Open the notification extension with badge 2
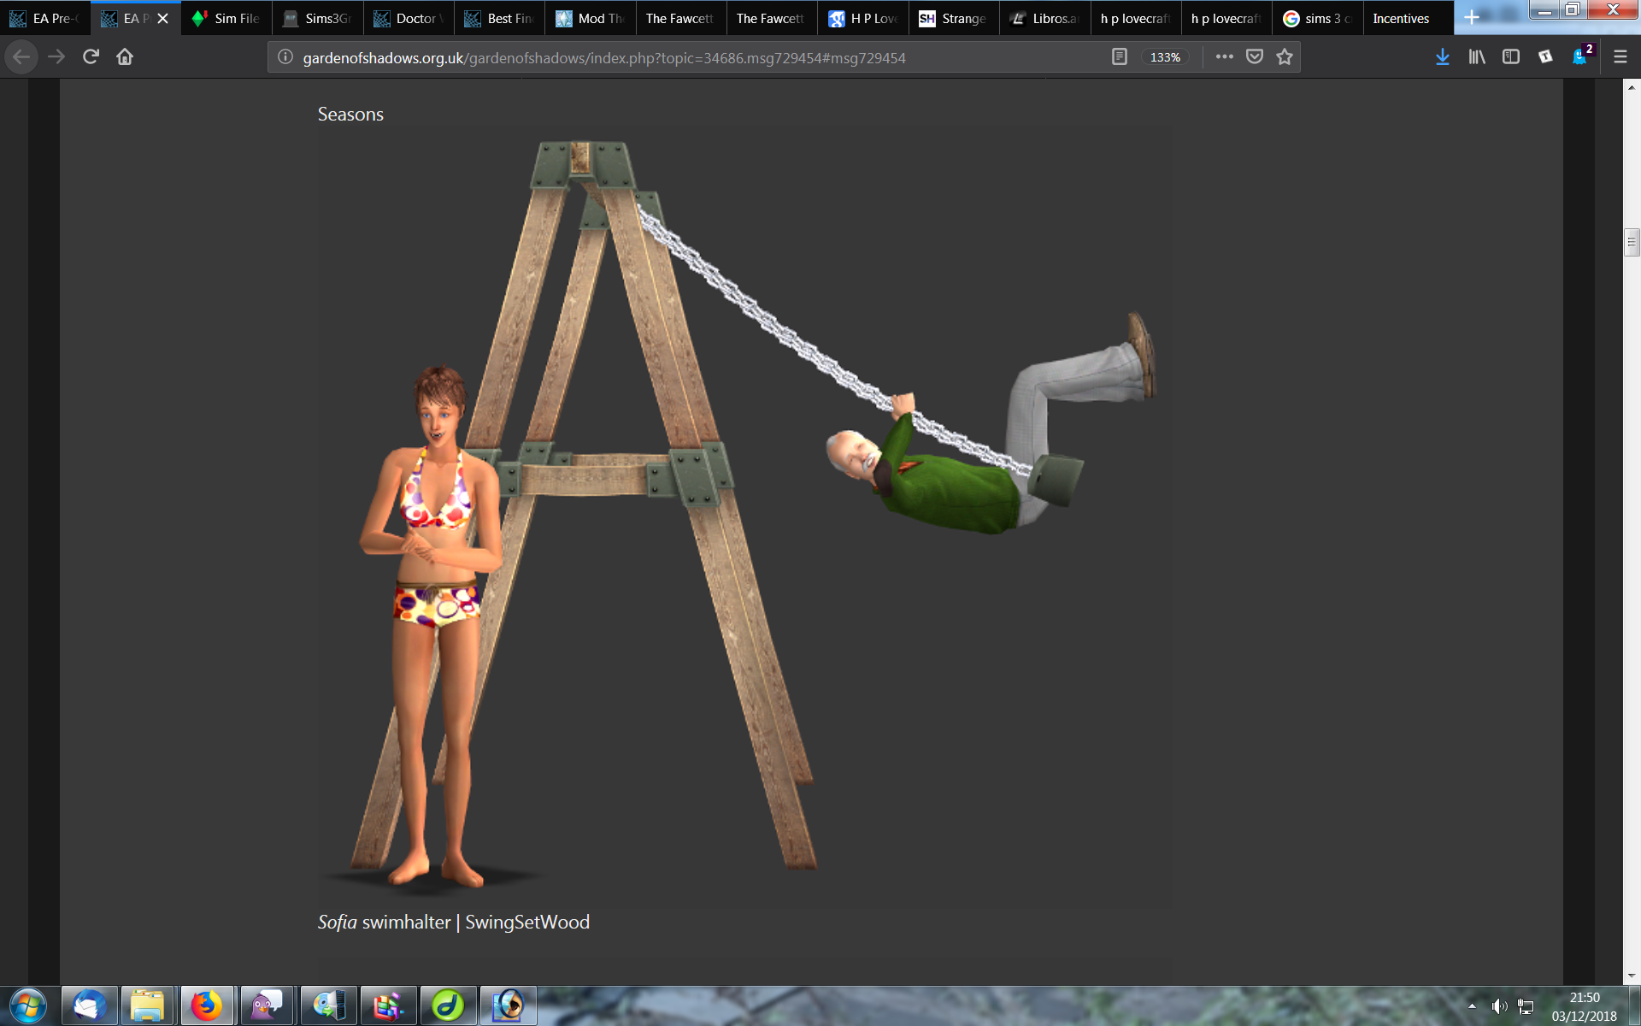This screenshot has width=1641, height=1026. (1581, 56)
